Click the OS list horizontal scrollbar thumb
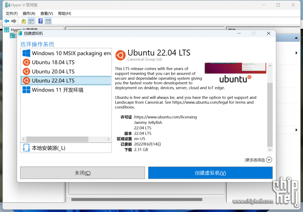 point(58,139)
